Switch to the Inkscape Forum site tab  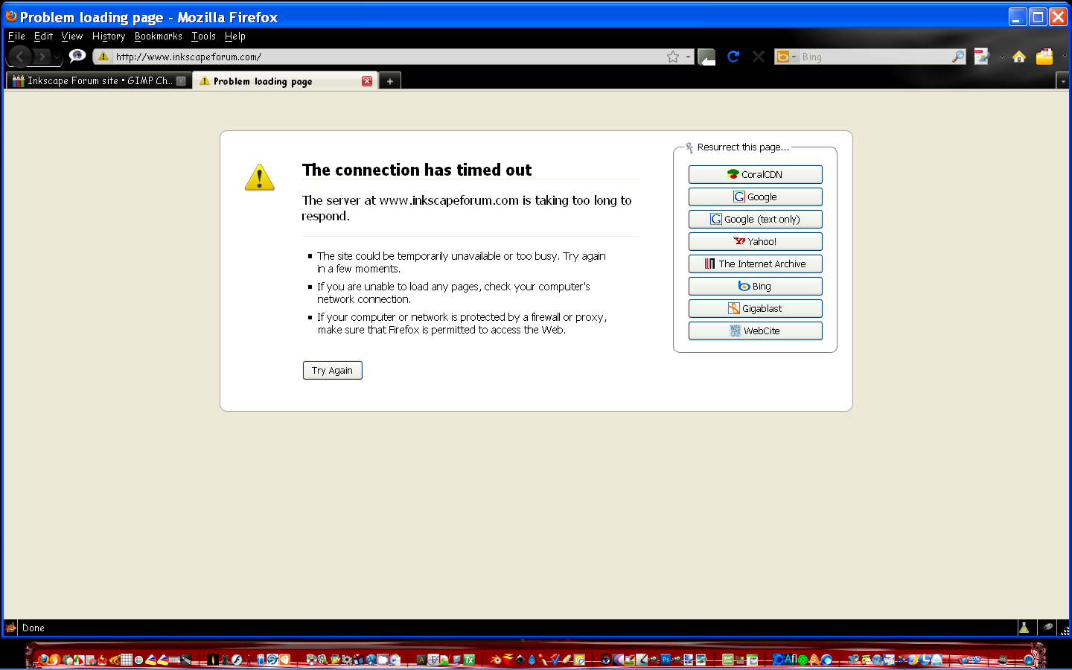pos(98,80)
